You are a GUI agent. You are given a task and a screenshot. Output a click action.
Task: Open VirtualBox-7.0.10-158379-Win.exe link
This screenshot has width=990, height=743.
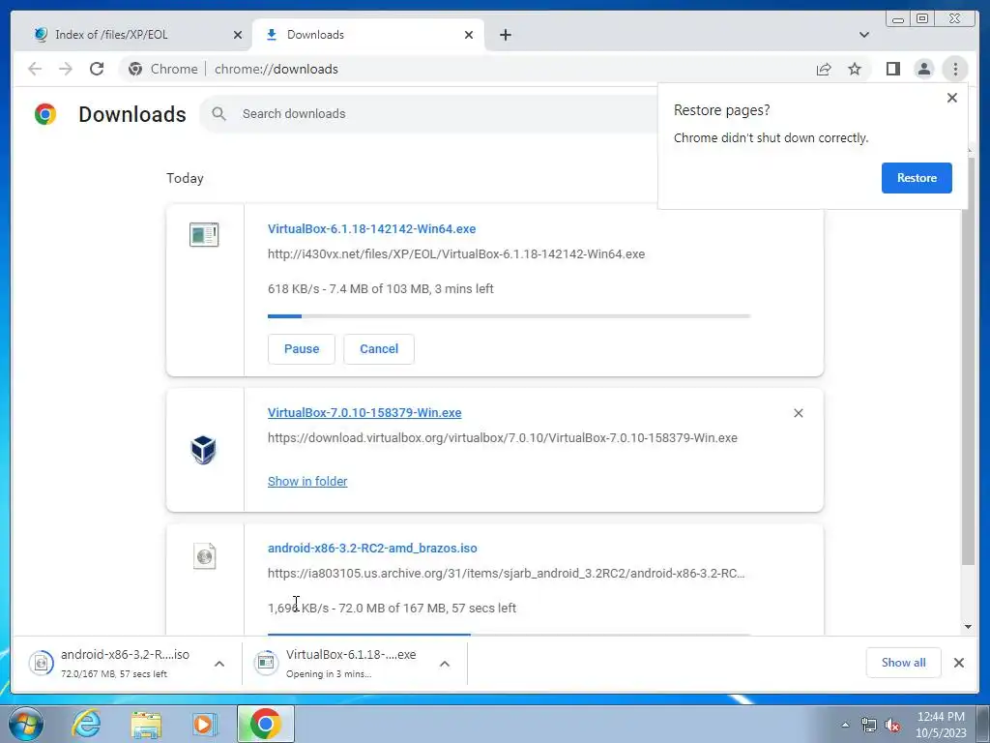point(364,412)
